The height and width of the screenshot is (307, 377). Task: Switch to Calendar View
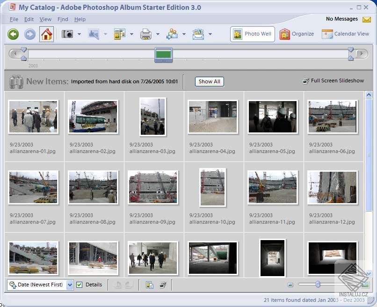346,34
